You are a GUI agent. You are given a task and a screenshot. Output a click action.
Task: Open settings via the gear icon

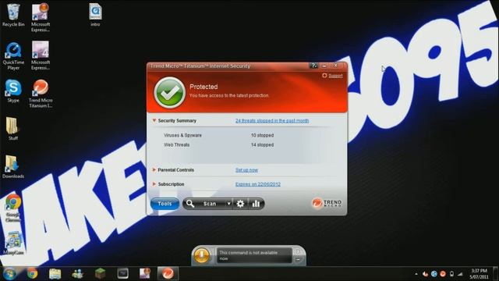pos(240,204)
